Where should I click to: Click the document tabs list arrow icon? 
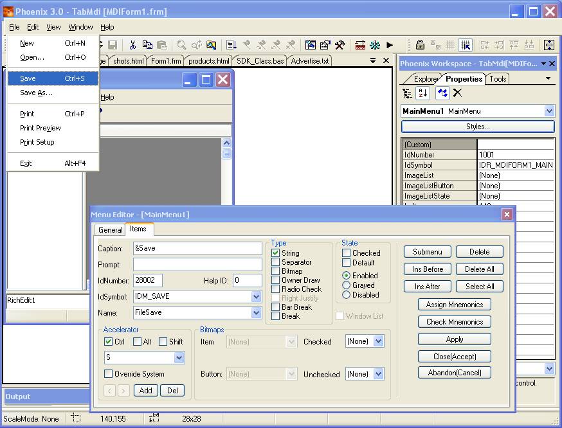[x=373, y=60]
